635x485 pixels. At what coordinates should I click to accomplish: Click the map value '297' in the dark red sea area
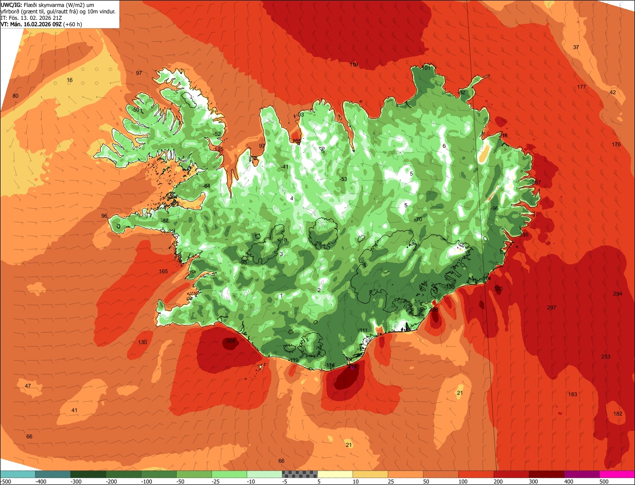[x=552, y=307]
